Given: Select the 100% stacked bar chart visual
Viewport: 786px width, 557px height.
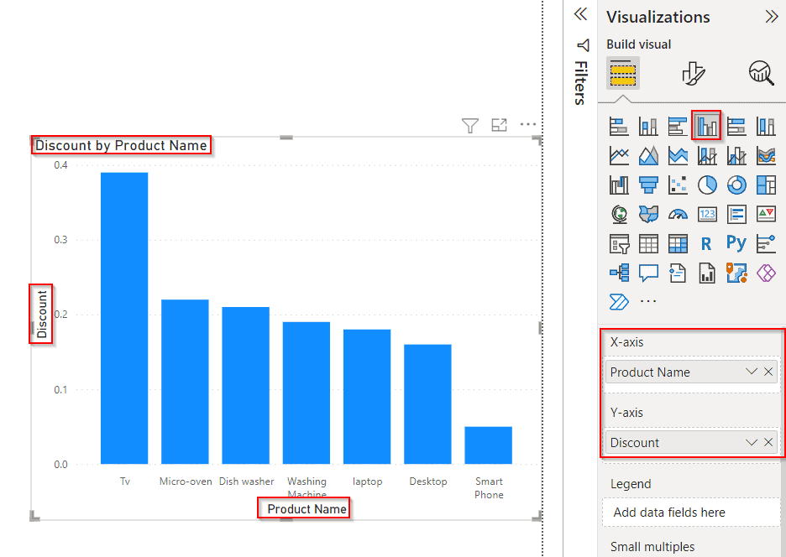Looking at the screenshot, I should [x=736, y=126].
